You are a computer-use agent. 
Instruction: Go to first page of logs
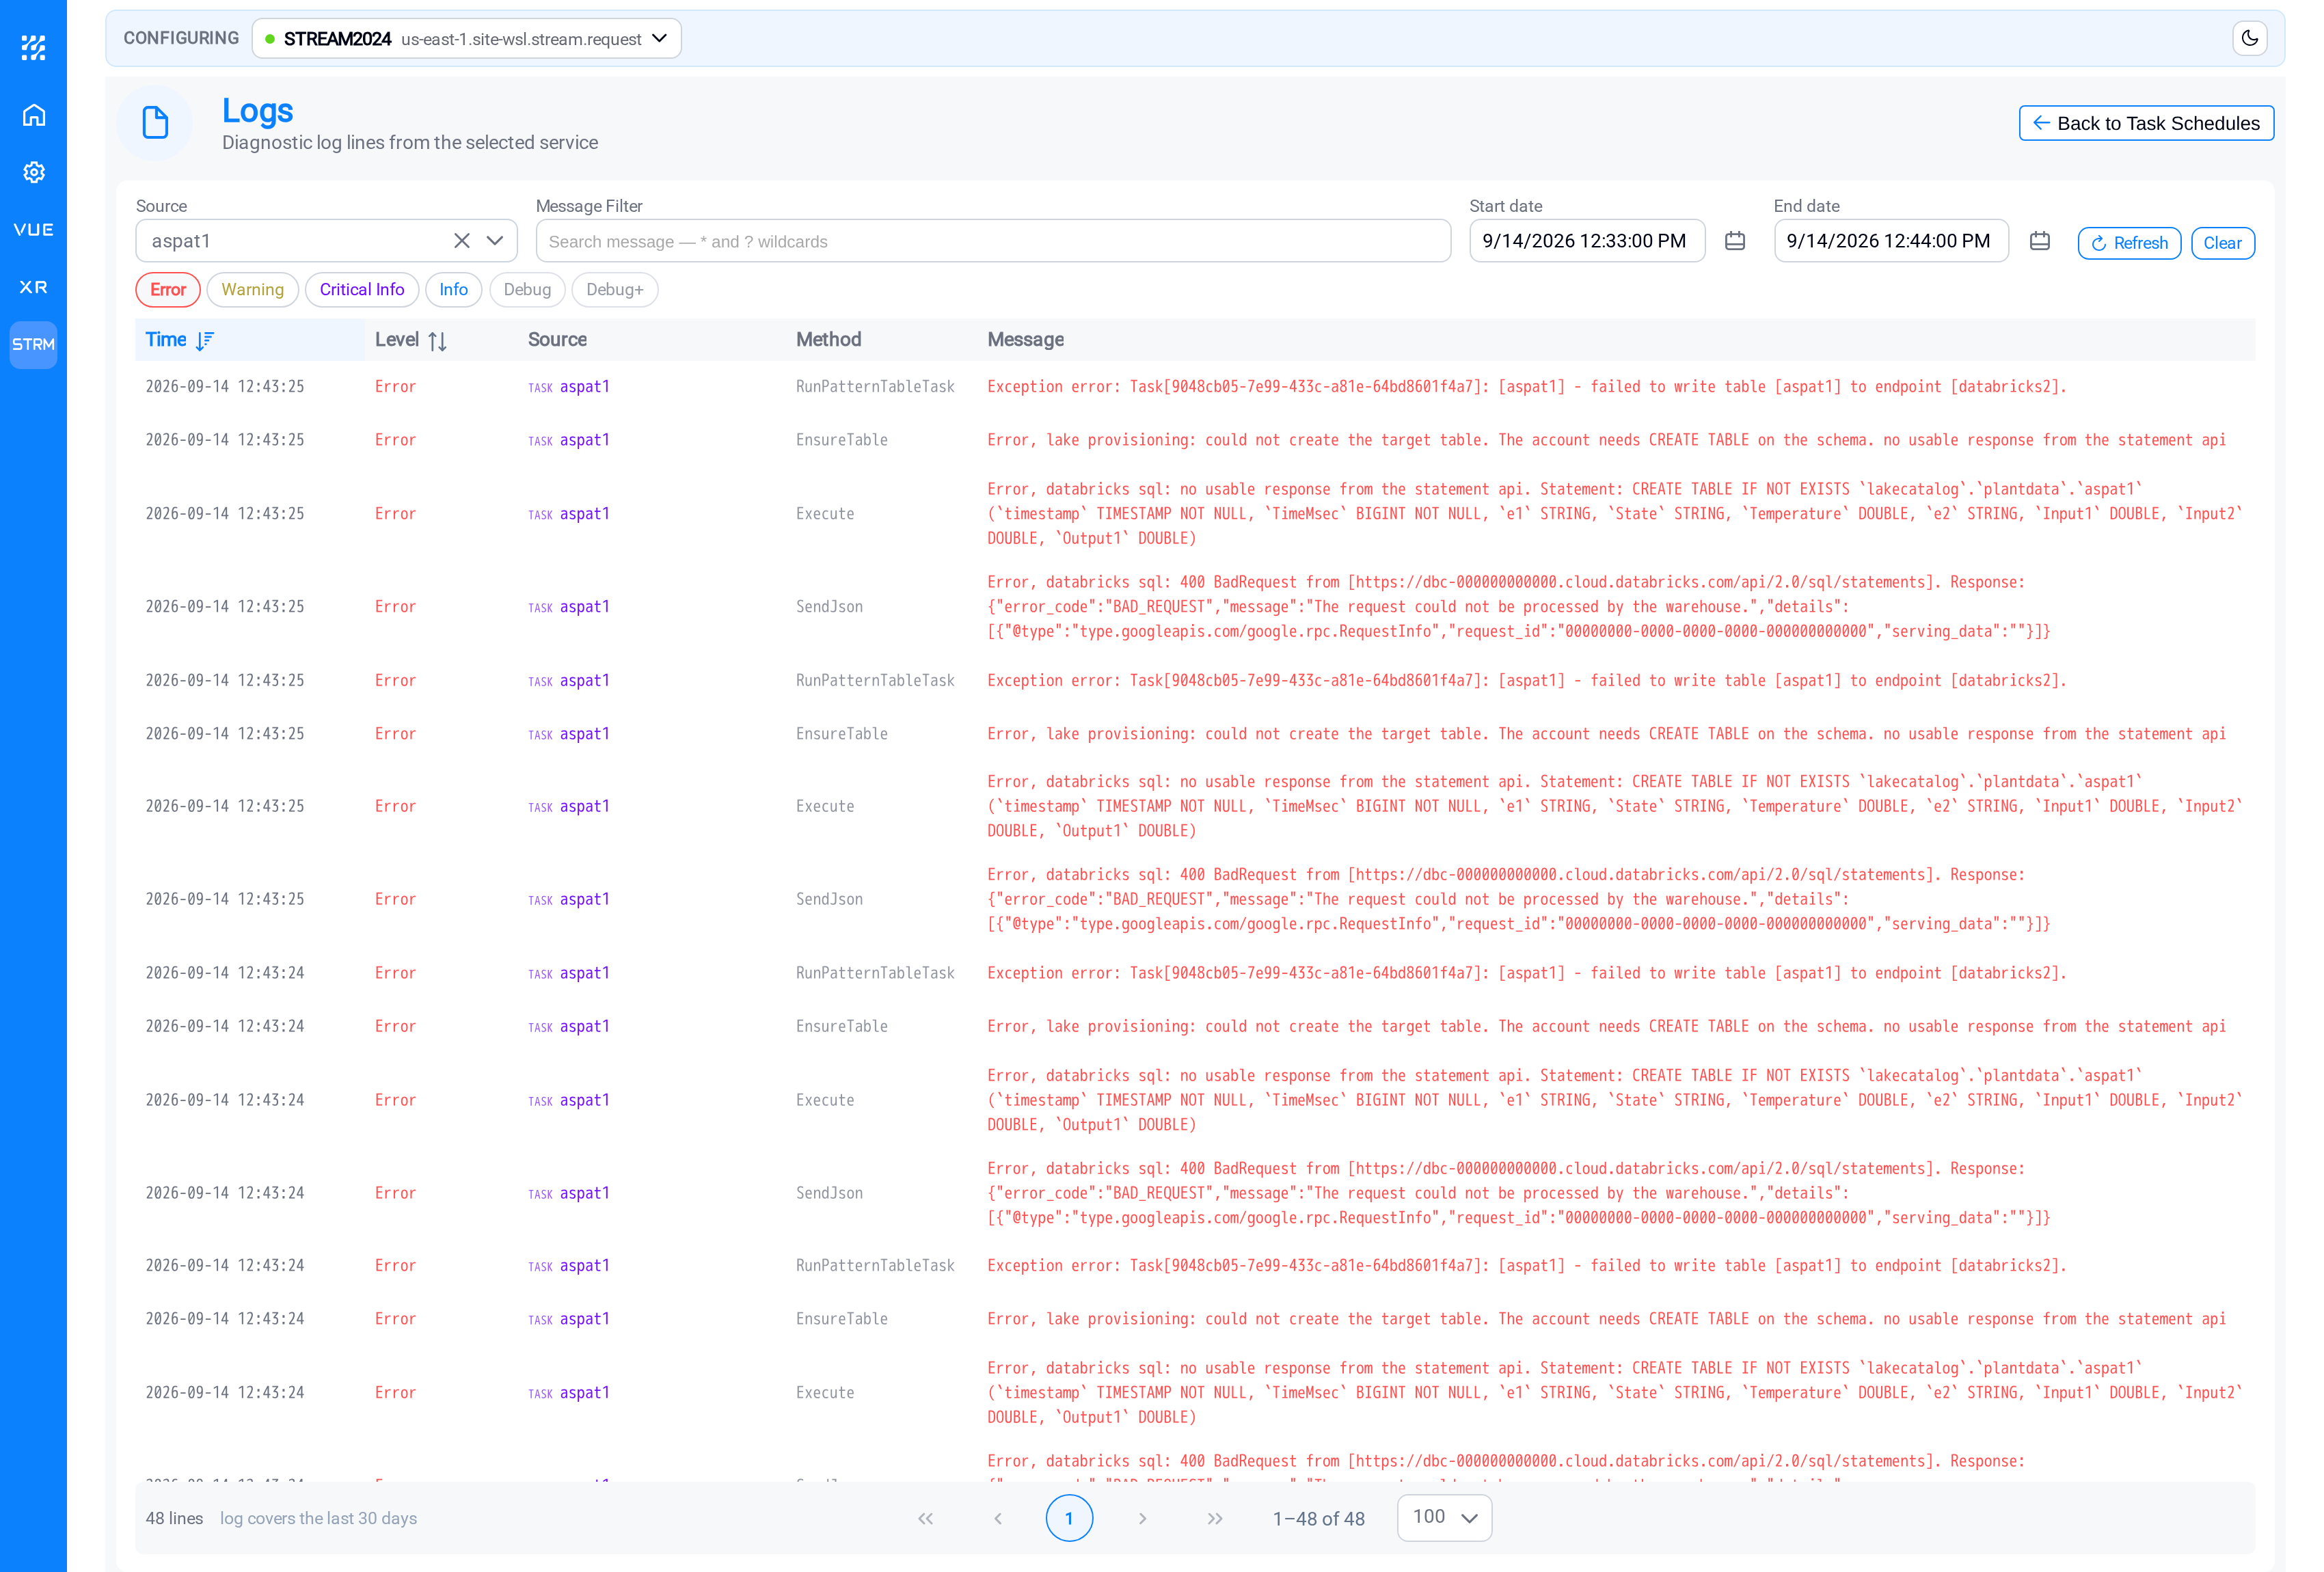925,1518
